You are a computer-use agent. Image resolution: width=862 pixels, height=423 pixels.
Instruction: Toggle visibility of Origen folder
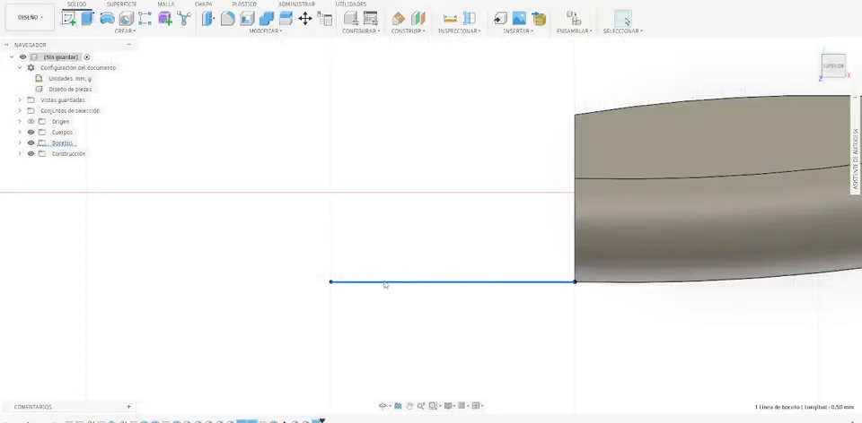tap(31, 121)
